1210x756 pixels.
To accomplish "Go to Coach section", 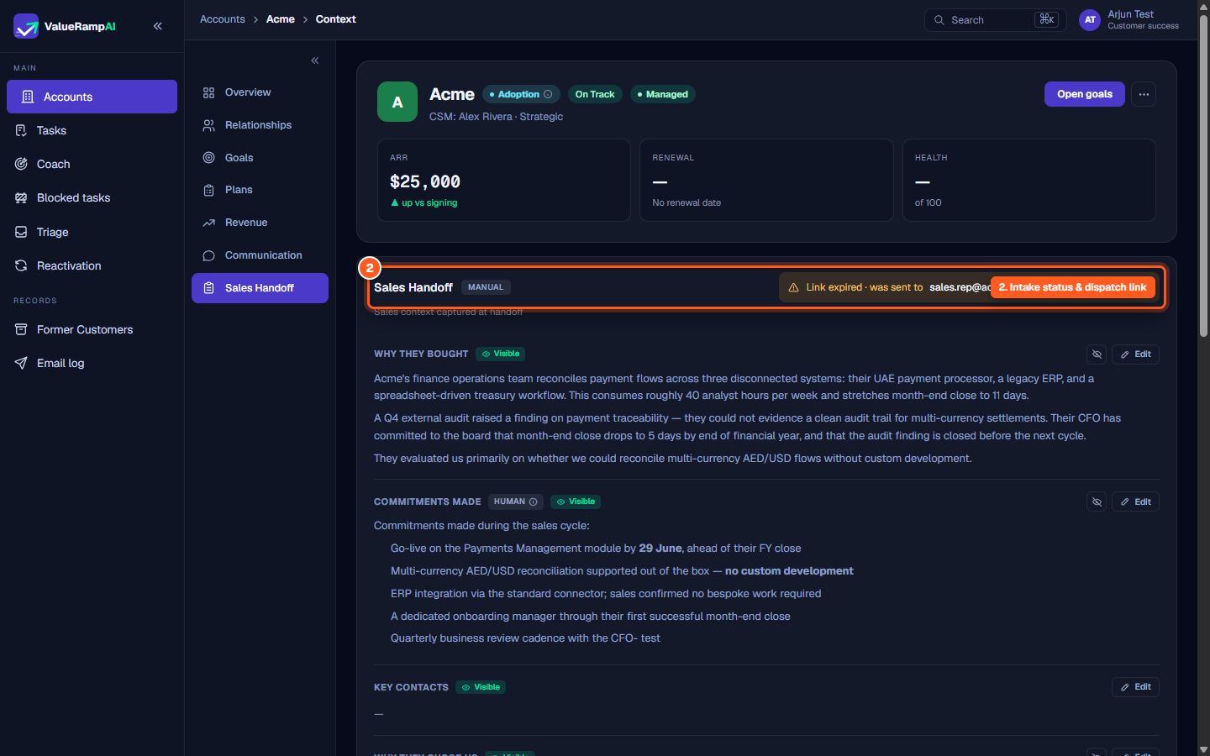I will click(92, 164).
